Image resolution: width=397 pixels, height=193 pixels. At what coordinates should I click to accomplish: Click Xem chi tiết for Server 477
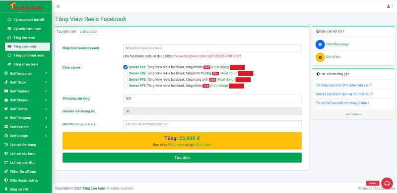click(x=237, y=86)
